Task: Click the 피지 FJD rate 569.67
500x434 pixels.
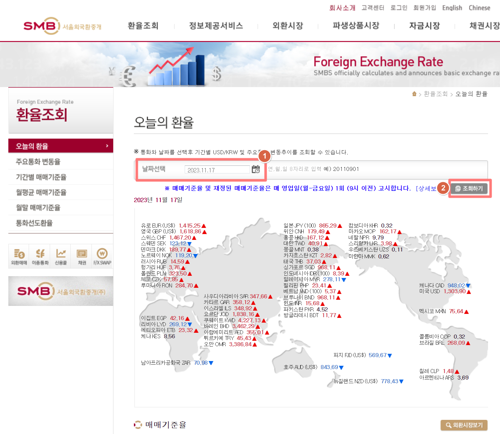Action: point(377,355)
